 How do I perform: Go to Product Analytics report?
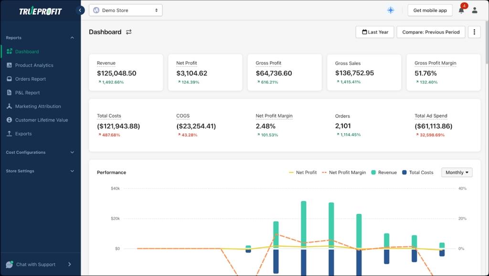point(34,65)
